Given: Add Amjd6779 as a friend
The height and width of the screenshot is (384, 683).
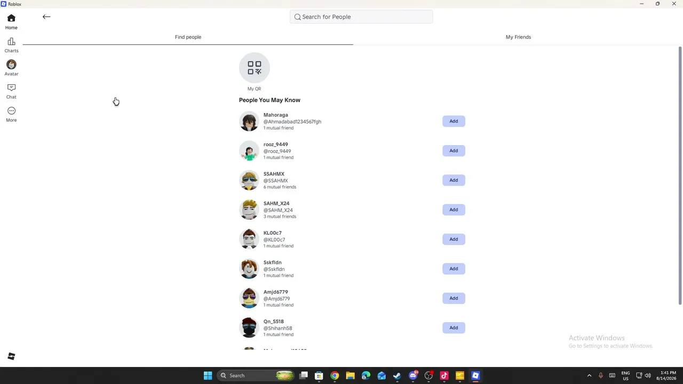Looking at the screenshot, I should pyautogui.click(x=454, y=298).
